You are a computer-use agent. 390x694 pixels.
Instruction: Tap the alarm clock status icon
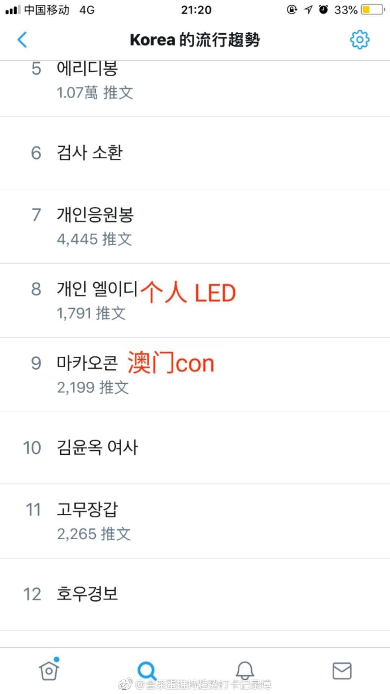[324, 10]
